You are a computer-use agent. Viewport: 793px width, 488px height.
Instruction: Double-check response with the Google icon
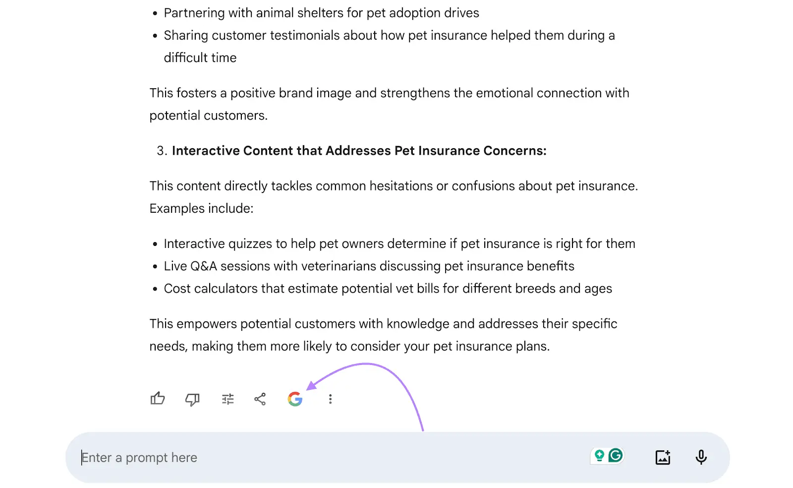click(x=295, y=399)
